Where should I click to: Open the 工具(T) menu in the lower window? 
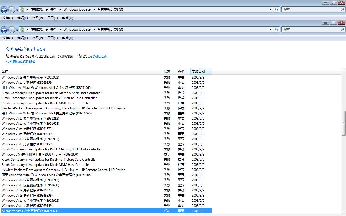click(52, 38)
